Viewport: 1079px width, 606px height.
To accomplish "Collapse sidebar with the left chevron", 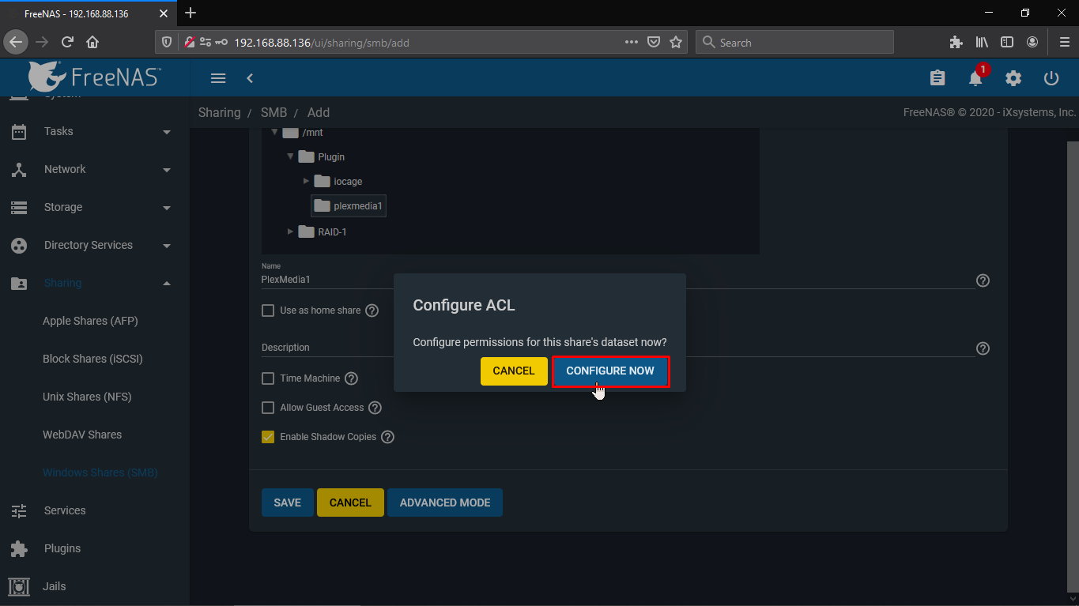I will tap(250, 78).
